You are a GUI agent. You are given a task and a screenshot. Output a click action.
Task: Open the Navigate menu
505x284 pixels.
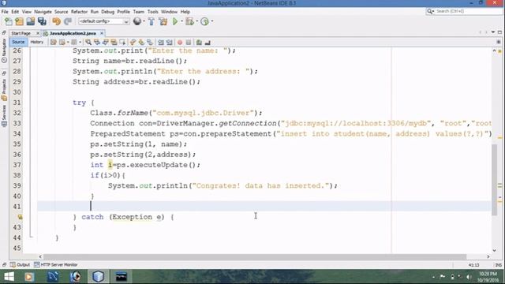(43, 12)
